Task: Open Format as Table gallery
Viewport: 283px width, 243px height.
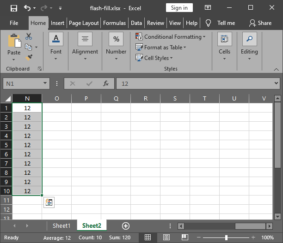Action: pyautogui.click(x=160, y=47)
